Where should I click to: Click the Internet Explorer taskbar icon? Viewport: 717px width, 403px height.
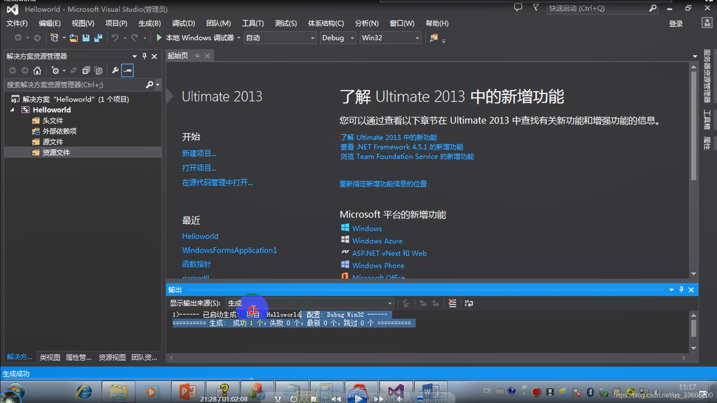point(84,392)
